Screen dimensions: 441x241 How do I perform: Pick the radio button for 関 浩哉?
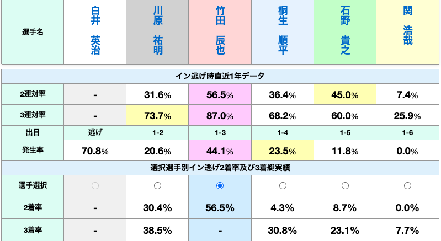pyautogui.click(x=407, y=186)
